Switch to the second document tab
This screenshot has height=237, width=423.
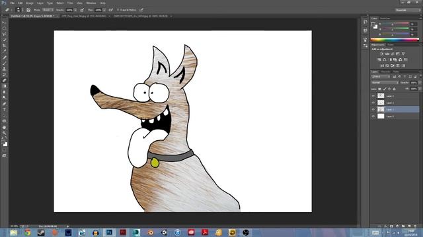point(84,16)
